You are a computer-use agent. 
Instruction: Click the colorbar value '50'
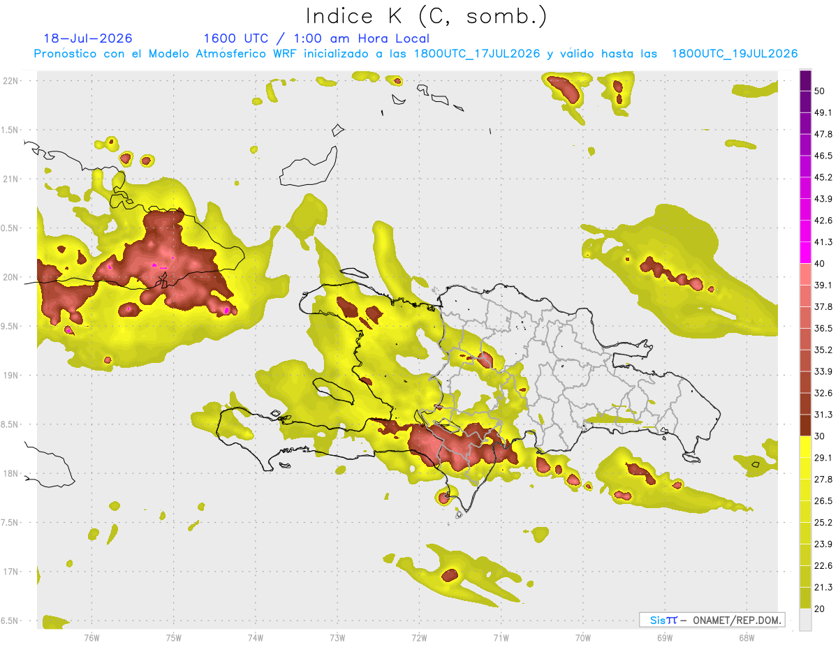tap(821, 91)
